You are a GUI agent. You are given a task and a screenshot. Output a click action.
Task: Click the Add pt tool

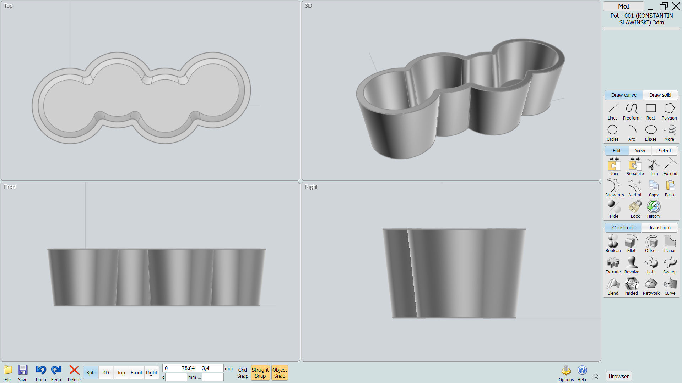[635, 188]
